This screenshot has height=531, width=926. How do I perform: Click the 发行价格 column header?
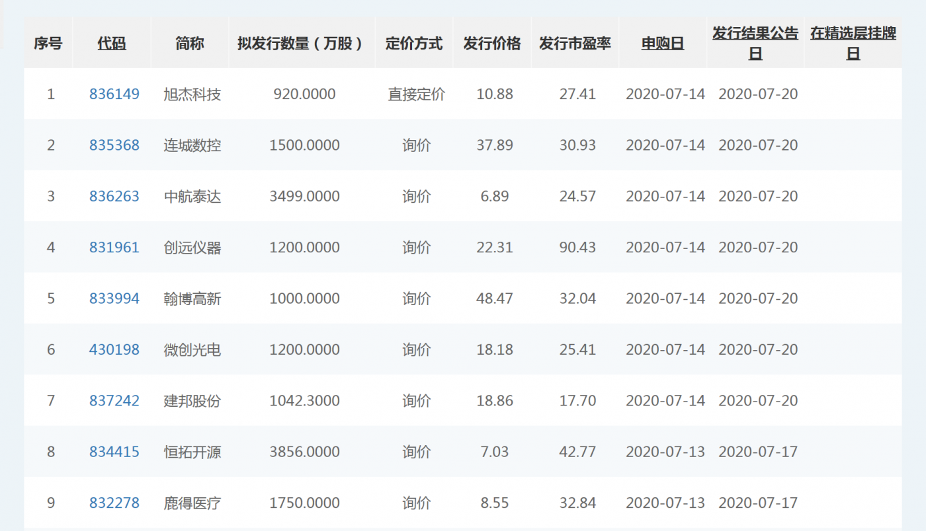tap(492, 44)
